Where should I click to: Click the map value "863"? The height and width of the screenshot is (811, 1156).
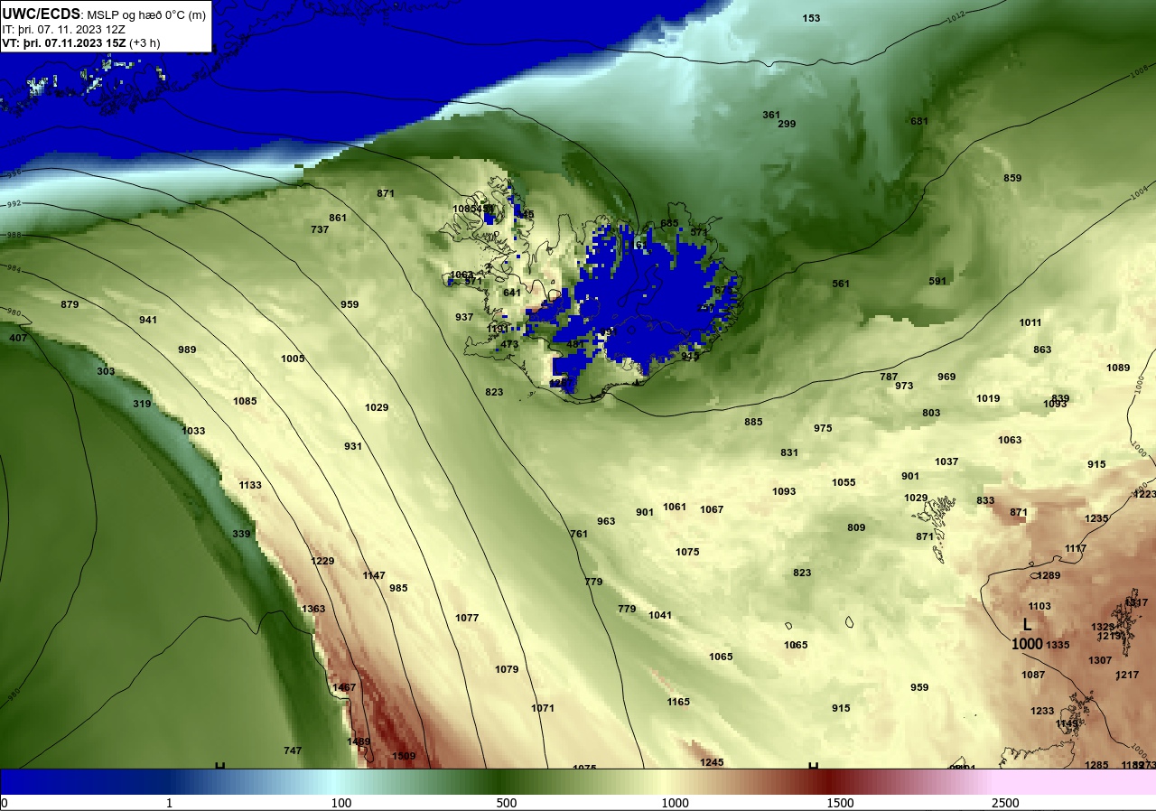[1042, 350]
